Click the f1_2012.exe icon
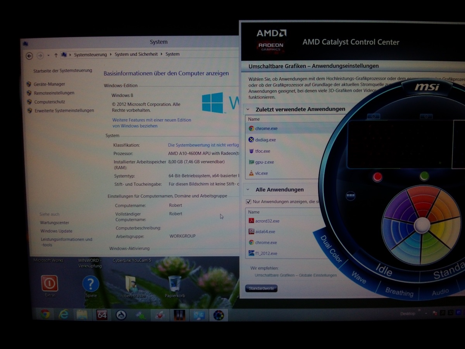The height and width of the screenshot is (349, 465). (251, 253)
